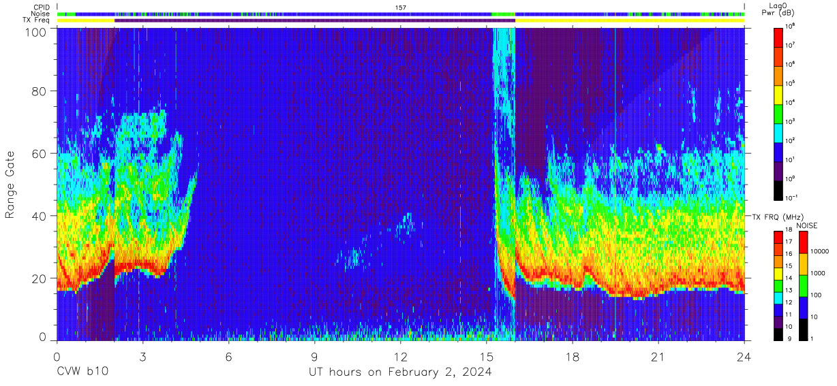The height and width of the screenshot is (386, 837).
Task: Click the NOISE legend title
Action: [806, 225]
